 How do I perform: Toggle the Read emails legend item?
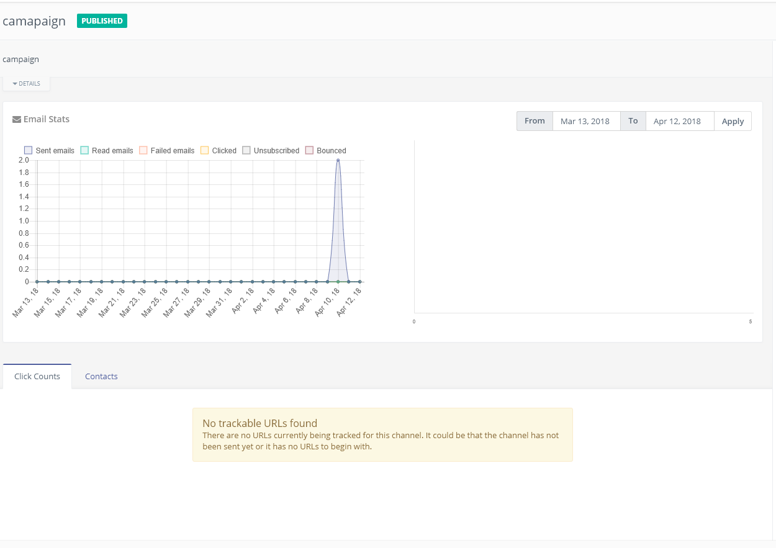(107, 150)
